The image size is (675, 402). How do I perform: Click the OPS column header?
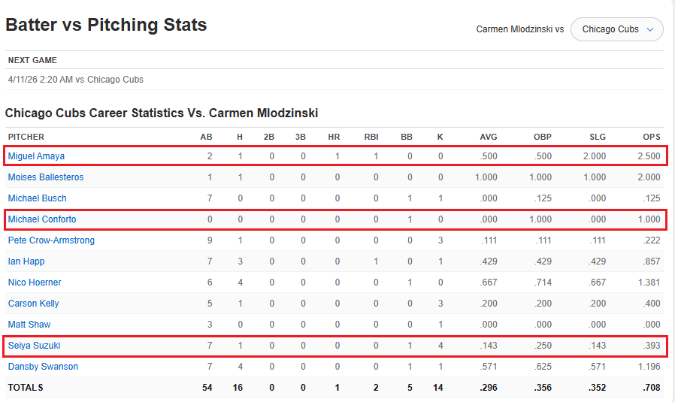pos(652,137)
